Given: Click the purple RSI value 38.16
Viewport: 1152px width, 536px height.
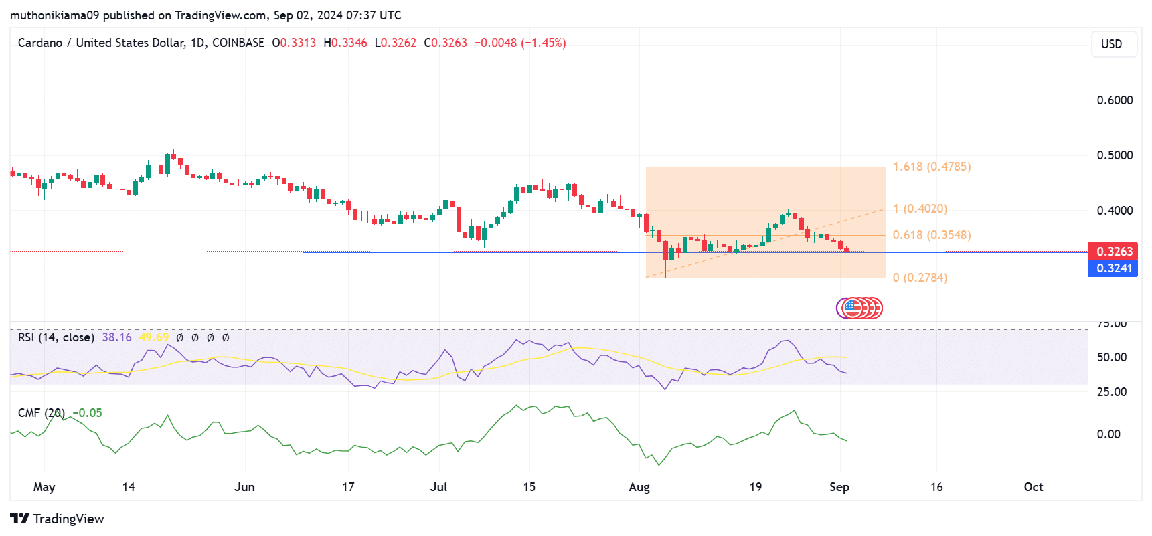Looking at the screenshot, I should pyautogui.click(x=116, y=337).
